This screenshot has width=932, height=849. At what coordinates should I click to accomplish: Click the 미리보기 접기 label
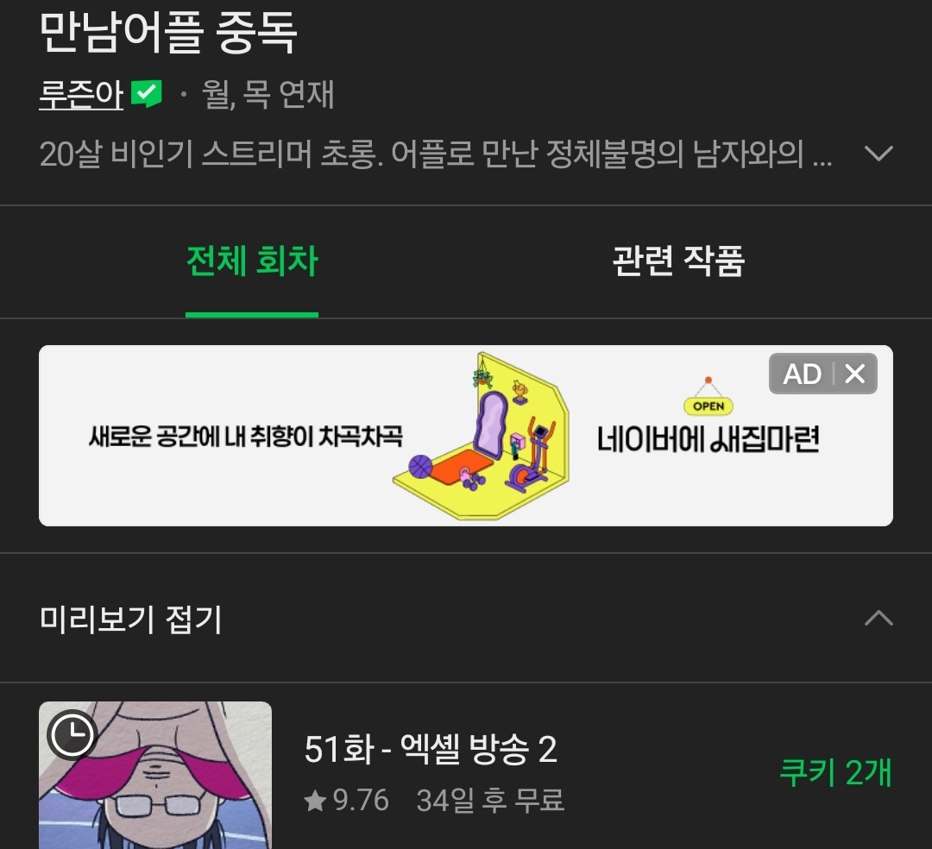point(131,619)
